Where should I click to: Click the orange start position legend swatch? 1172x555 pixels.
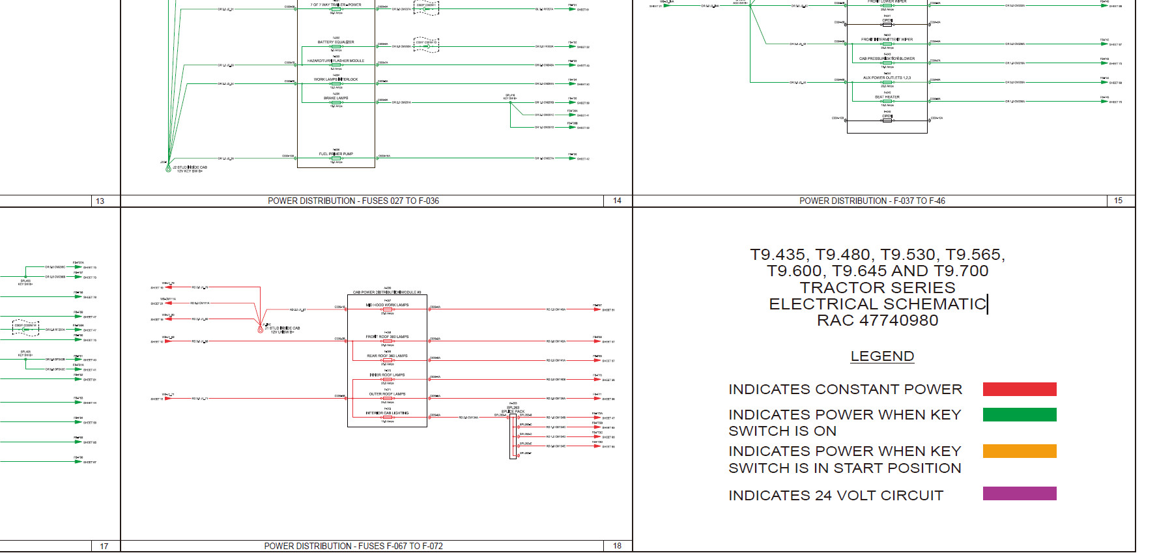1019,451
